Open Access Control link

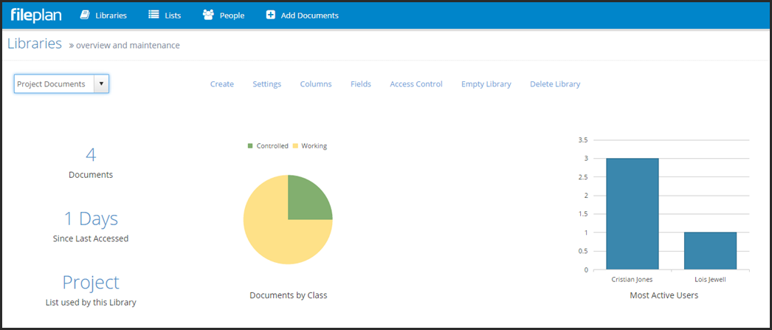pyautogui.click(x=416, y=84)
